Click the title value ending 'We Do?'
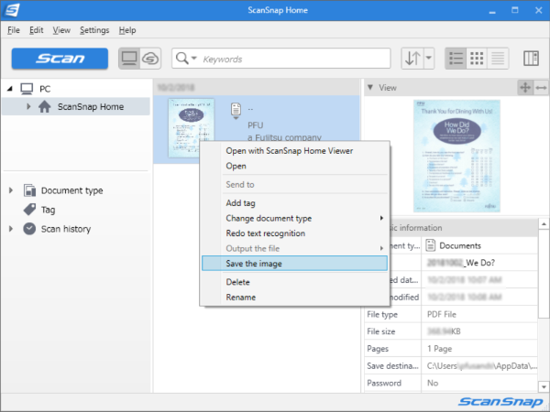 (x=461, y=263)
